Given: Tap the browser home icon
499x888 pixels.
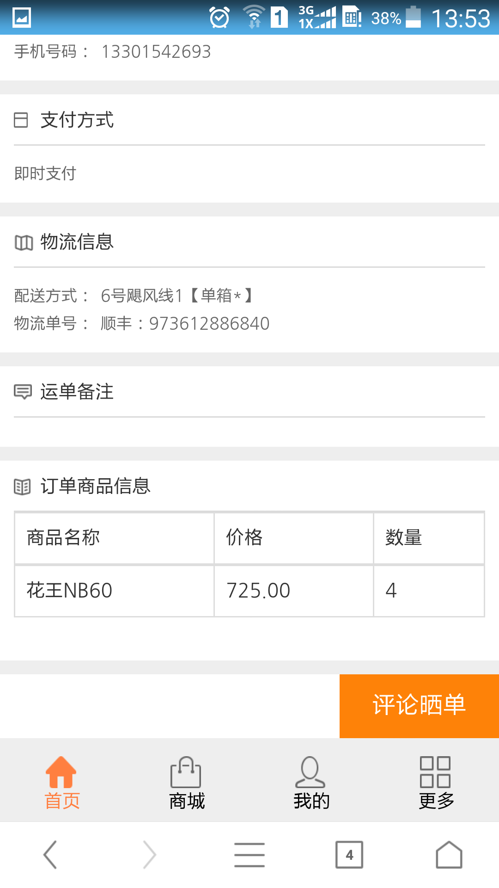Looking at the screenshot, I should click(x=449, y=855).
